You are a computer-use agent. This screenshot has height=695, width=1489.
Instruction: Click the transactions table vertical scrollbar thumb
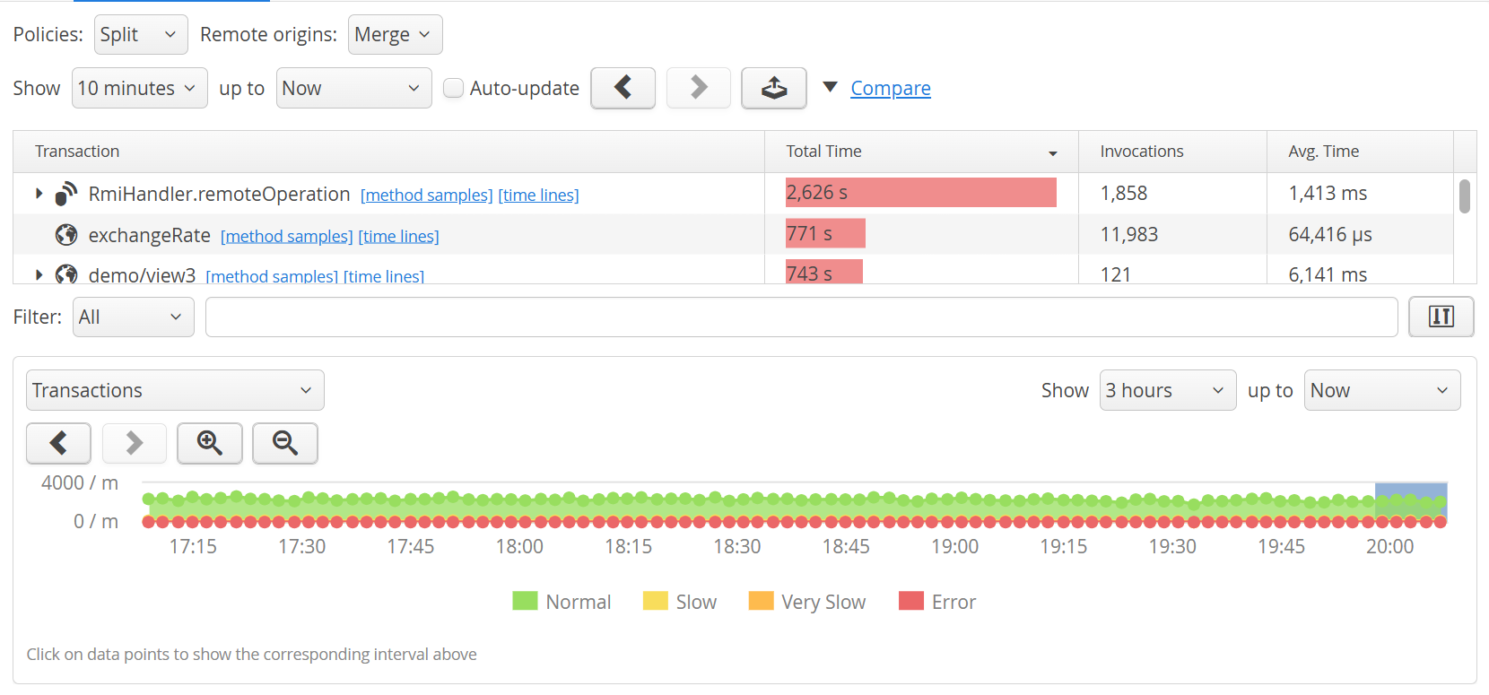point(1465,196)
